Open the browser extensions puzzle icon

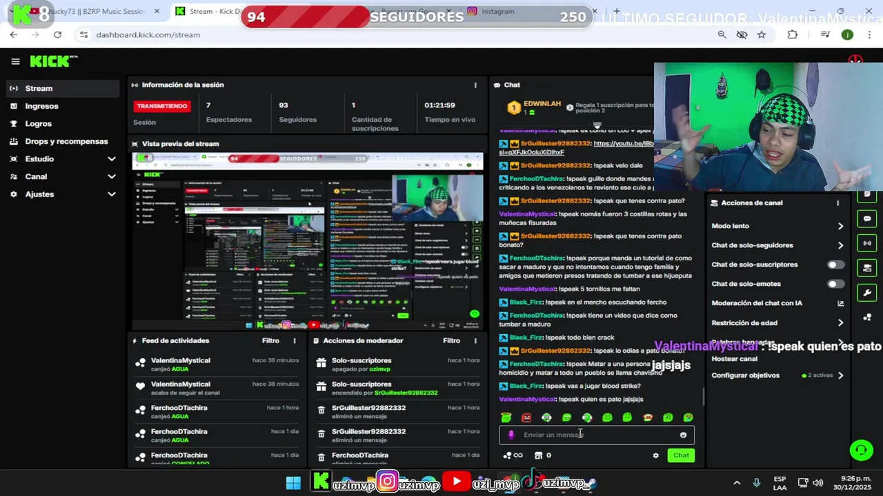point(792,34)
